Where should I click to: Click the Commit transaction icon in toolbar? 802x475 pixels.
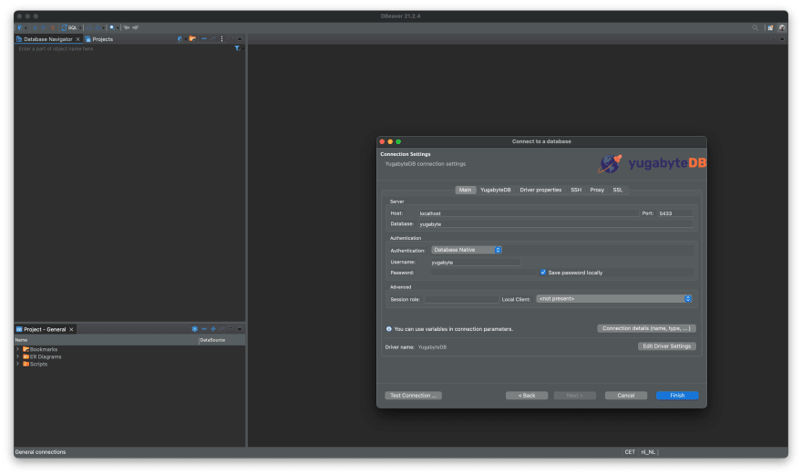tap(89, 27)
